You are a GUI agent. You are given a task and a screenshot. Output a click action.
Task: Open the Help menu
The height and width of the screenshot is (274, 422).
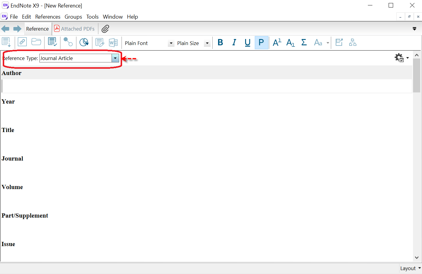coord(132,17)
